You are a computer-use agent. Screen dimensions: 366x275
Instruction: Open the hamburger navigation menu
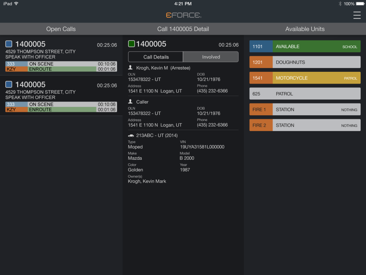(x=357, y=15)
